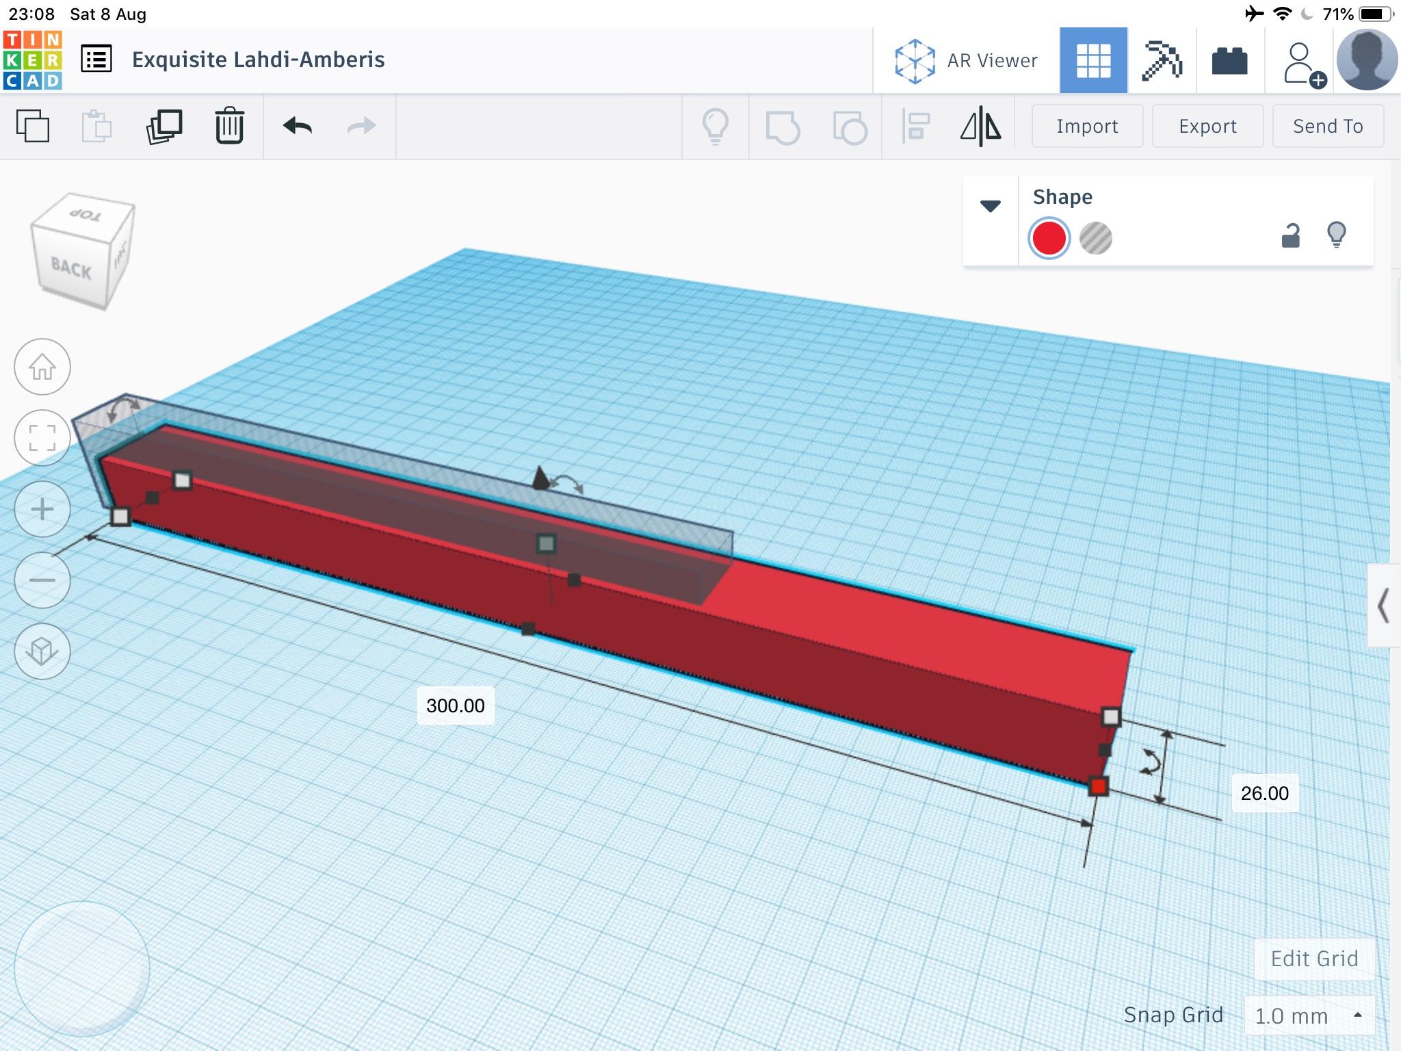Toggle shape visibility lightbulb in Shape panel
This screenshot has height=1051, width=1401.
[1336, 235]
